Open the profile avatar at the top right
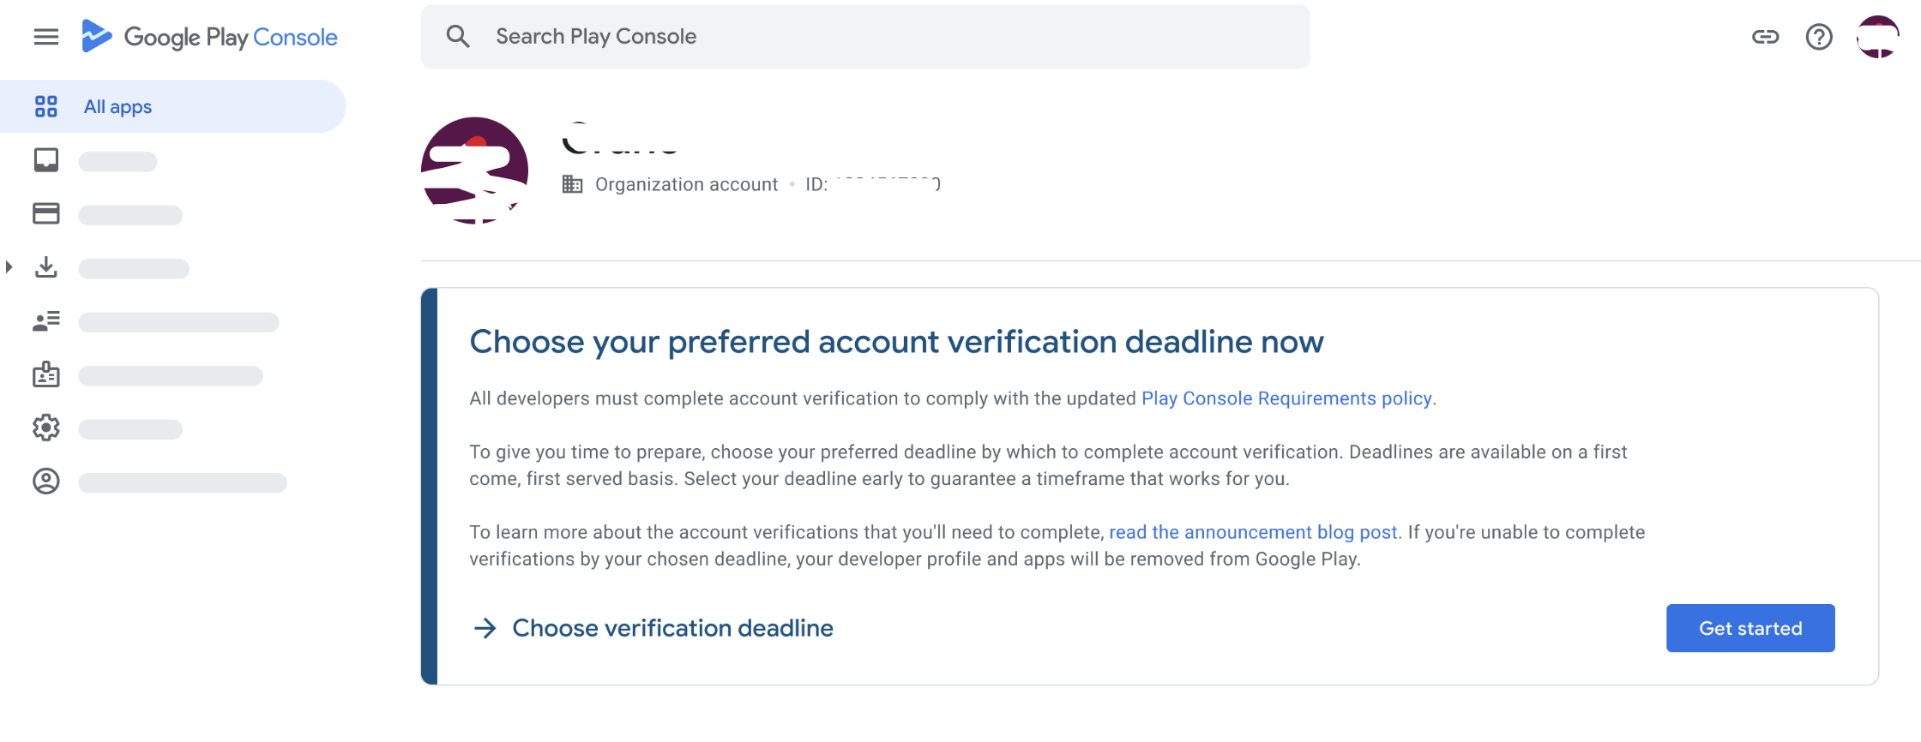 pyautogui.click(x=1877, y=37)
